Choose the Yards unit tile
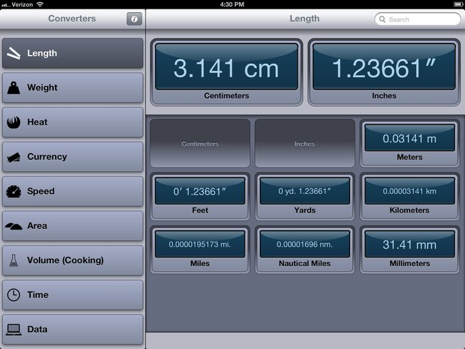Image resolution: width=465 pixels, height=349 pixels. [305, 196]
